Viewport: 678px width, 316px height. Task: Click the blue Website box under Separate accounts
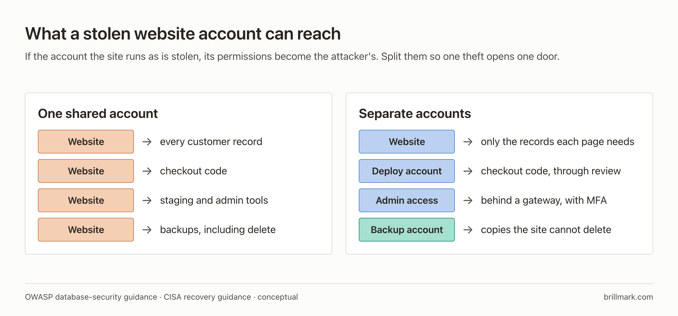pyautogui.click(x=407, y=142)
